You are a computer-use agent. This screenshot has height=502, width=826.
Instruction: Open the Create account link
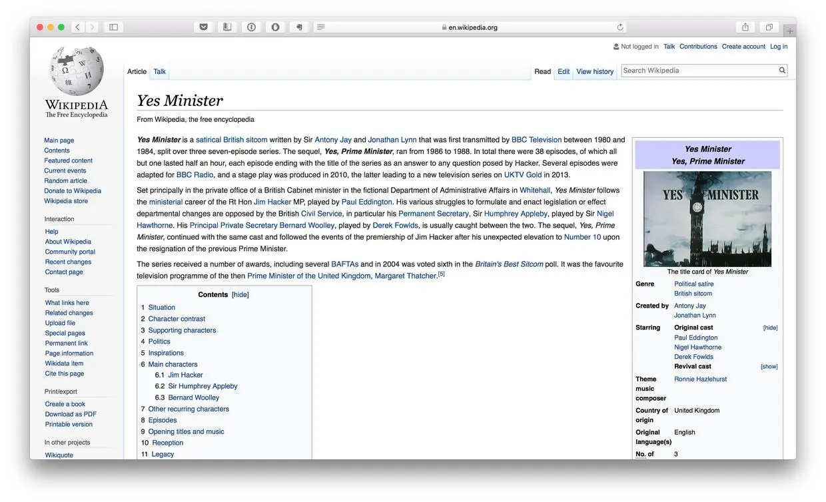pos(743,47)
